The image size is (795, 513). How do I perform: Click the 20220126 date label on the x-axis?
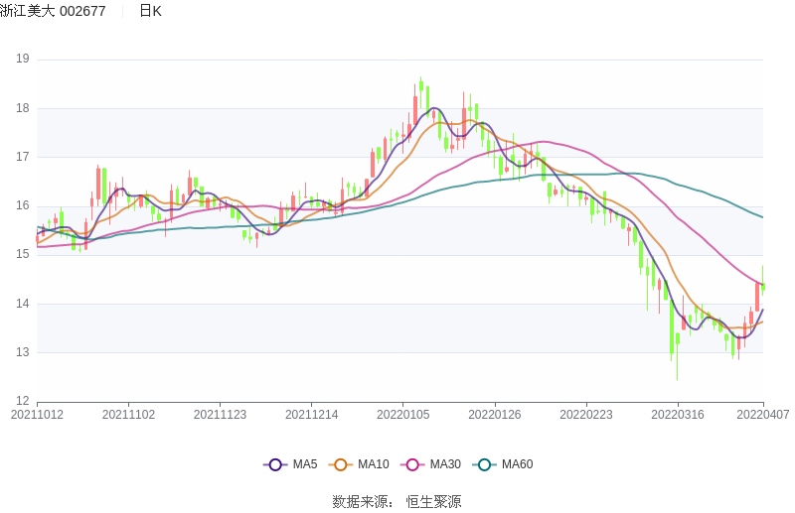[494, 415]
